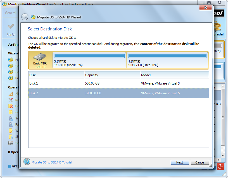Click the scroll down arrow in main window
Viewport: 228px width, 178px height.
click(223, 156)
